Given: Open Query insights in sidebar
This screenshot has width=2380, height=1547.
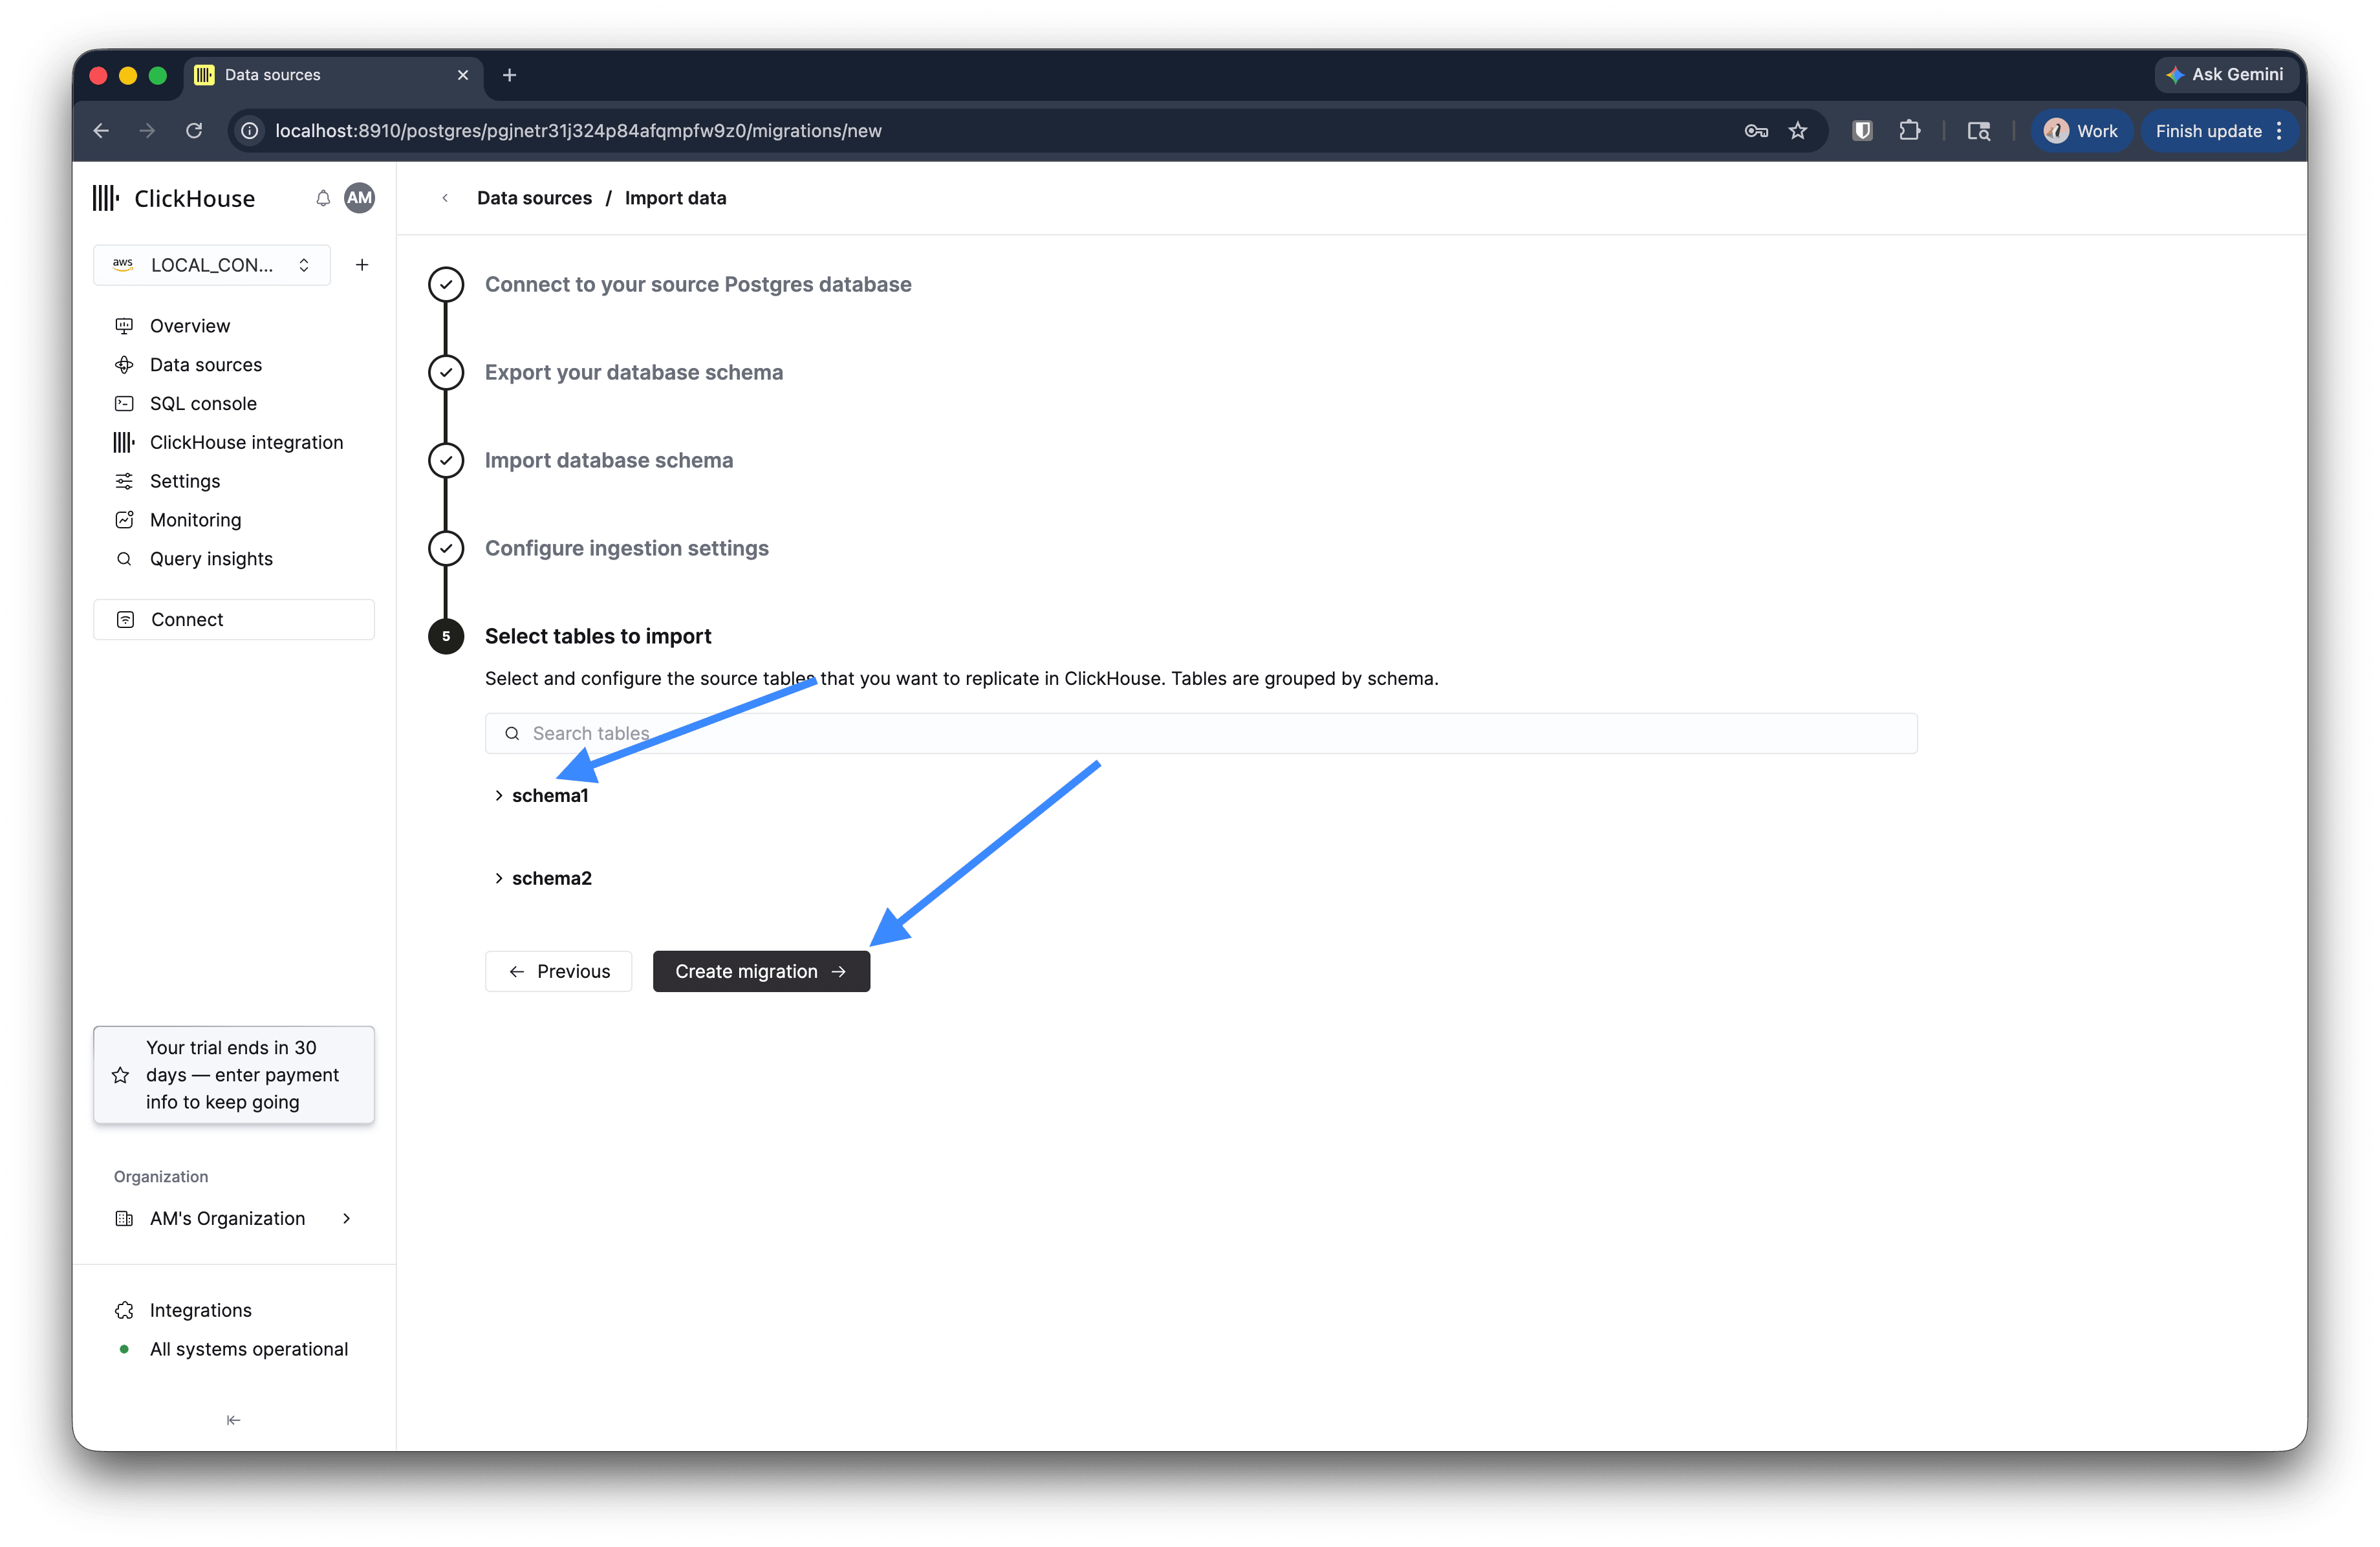Looking at the screenshot, I should (211, 559).
